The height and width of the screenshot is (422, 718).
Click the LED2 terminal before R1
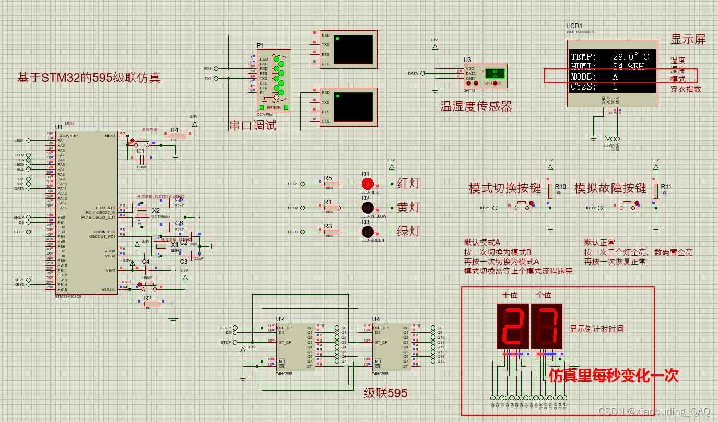[303, 208]
